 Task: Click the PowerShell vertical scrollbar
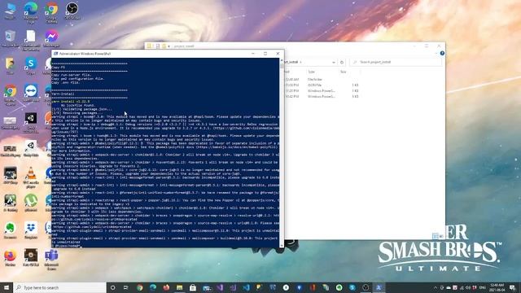(282, 153)
